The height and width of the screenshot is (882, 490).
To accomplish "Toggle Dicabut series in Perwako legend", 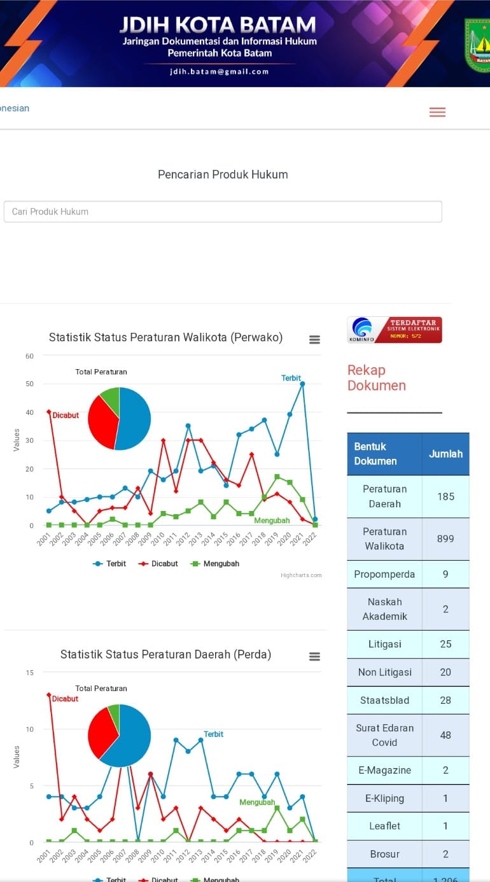I will tap(160, 563).
